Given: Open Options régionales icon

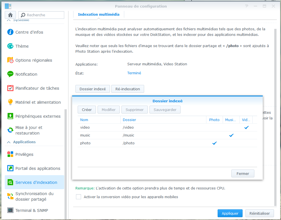Looking at the screenshot, I should tap(10, 60).
